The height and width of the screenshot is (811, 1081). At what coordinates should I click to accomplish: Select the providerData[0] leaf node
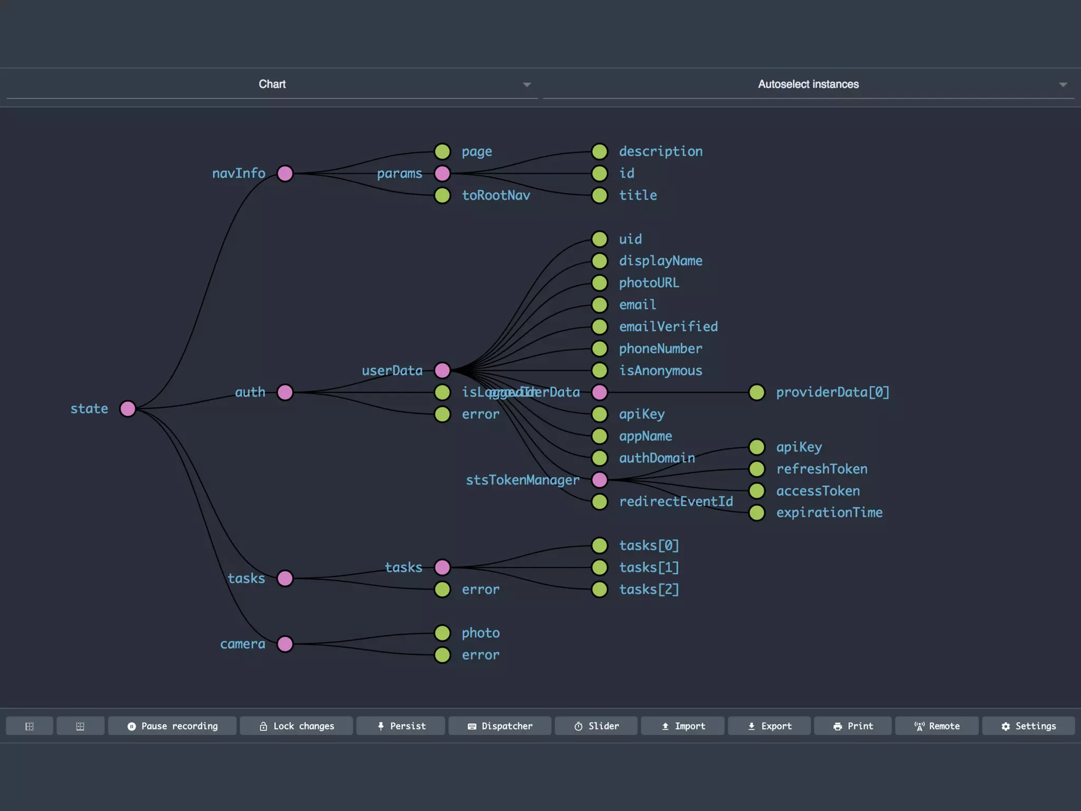pos(756,392)
